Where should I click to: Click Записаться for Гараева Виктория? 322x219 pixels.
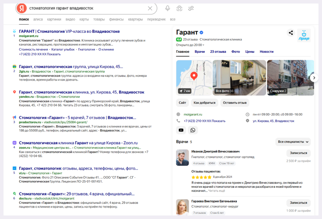[298, 203]
